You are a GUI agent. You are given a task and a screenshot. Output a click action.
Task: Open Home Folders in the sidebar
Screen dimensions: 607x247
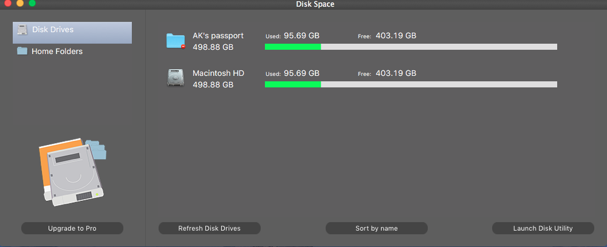(57, 52)
